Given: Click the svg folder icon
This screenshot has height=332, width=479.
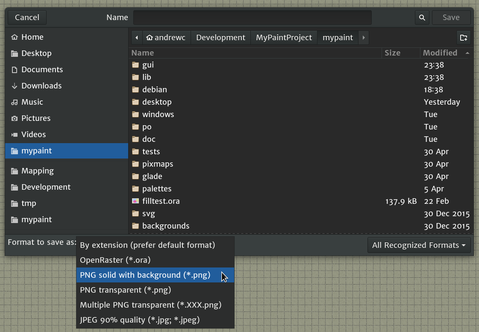Looking at the screenshot, I should pos(135,214).
